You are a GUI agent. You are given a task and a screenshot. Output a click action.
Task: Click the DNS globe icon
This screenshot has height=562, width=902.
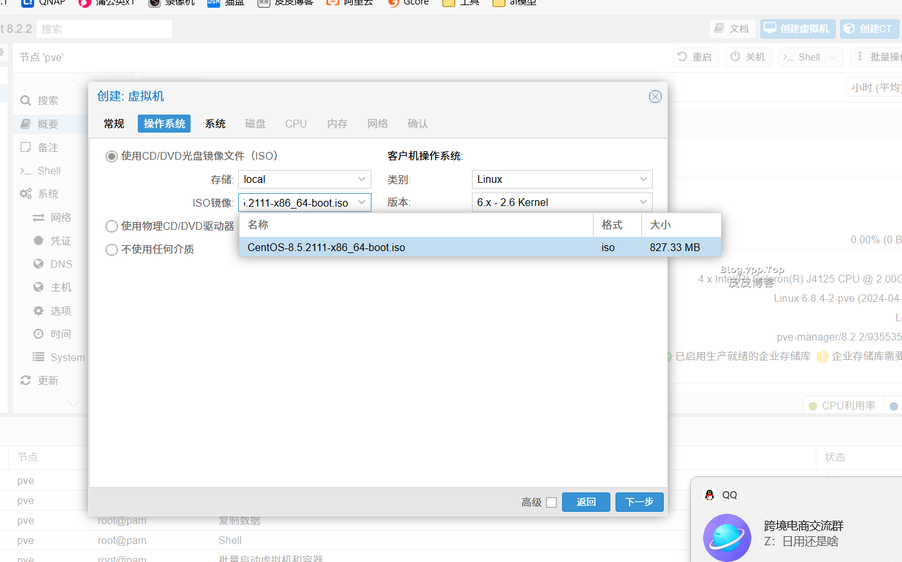(39, 264)
